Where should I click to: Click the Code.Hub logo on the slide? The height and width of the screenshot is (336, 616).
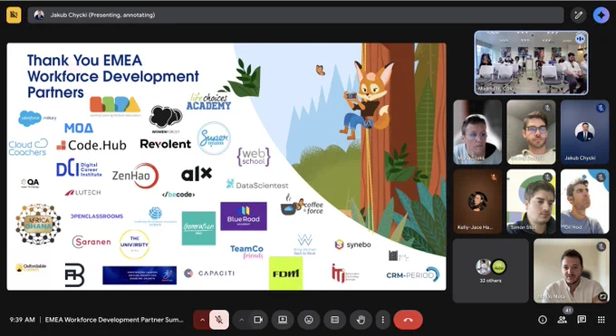pyautogui.click(x=91, y=146)
